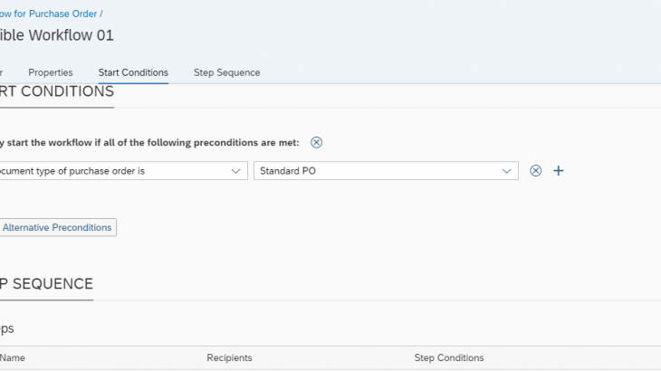Click the Recipients column header
The image size is (661, 371).
tap(232, 358)
